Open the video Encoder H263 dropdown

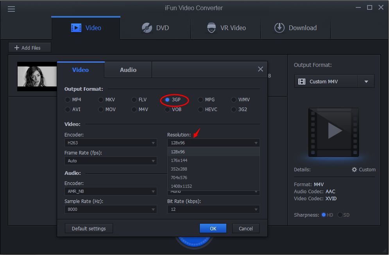111,143
